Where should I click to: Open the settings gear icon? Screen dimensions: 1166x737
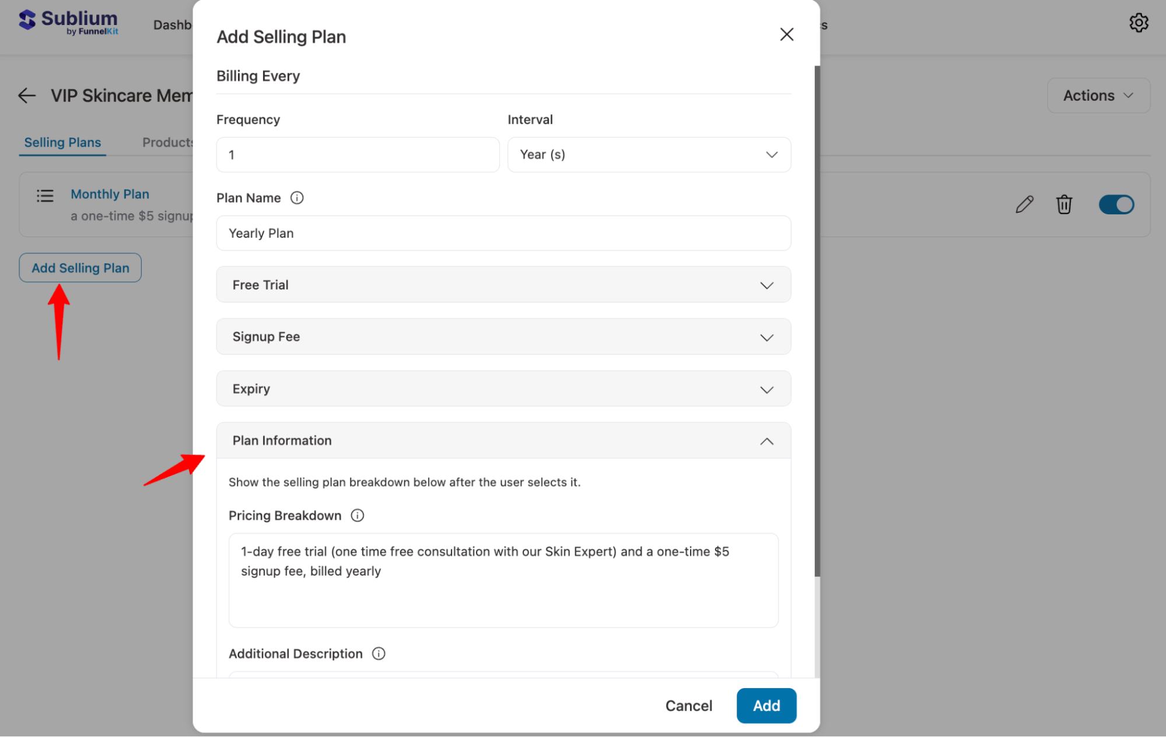click(1139, 23)
